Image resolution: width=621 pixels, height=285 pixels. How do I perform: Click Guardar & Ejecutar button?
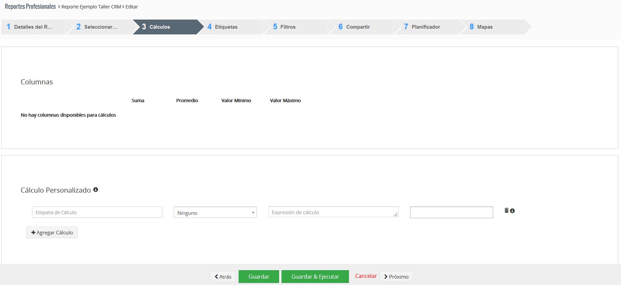(315, 277)
